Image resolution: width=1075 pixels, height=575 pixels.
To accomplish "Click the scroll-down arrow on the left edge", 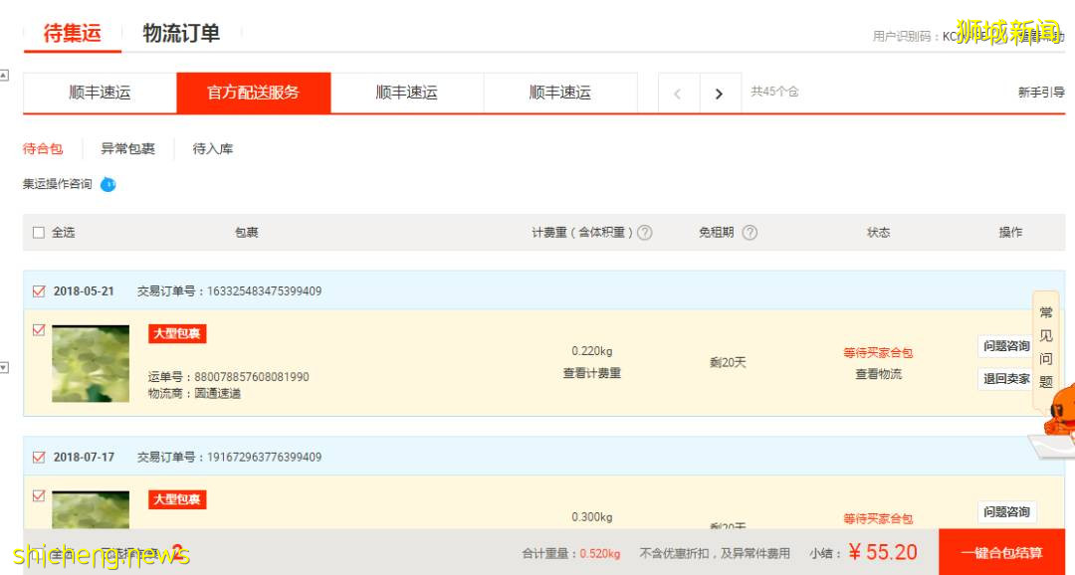I will coord(5,367).
